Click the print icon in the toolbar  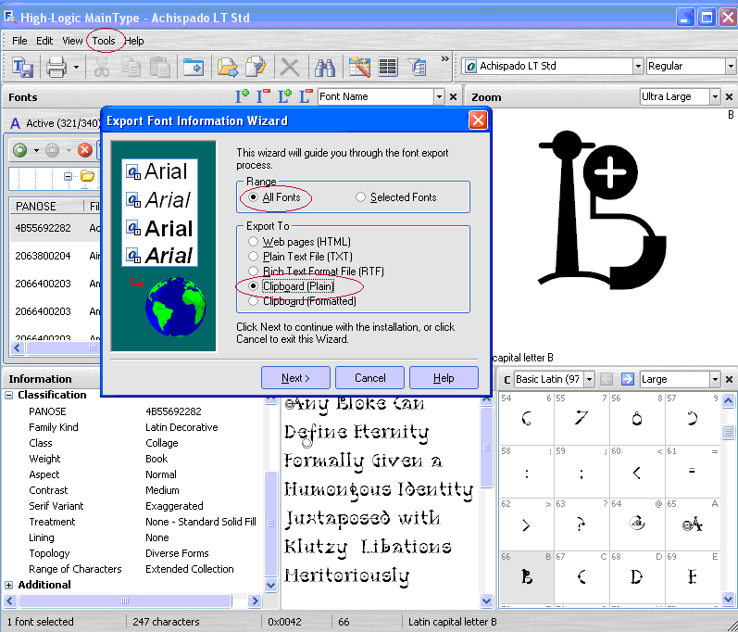56,68
